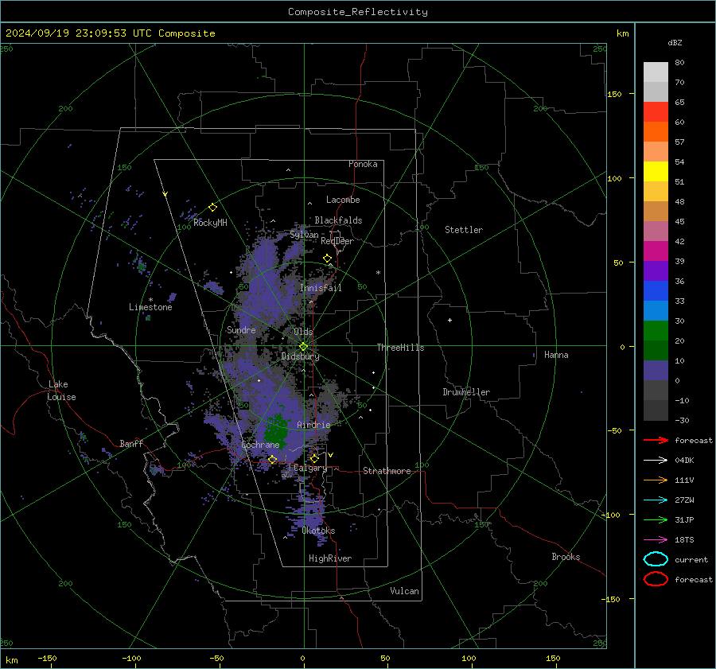Select the 30 dBZ green swatch

tap(656, 331)
